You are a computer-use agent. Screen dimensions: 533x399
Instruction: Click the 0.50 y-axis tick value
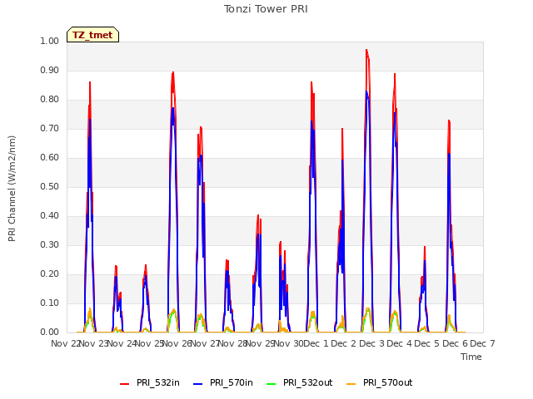coord(50,186)
